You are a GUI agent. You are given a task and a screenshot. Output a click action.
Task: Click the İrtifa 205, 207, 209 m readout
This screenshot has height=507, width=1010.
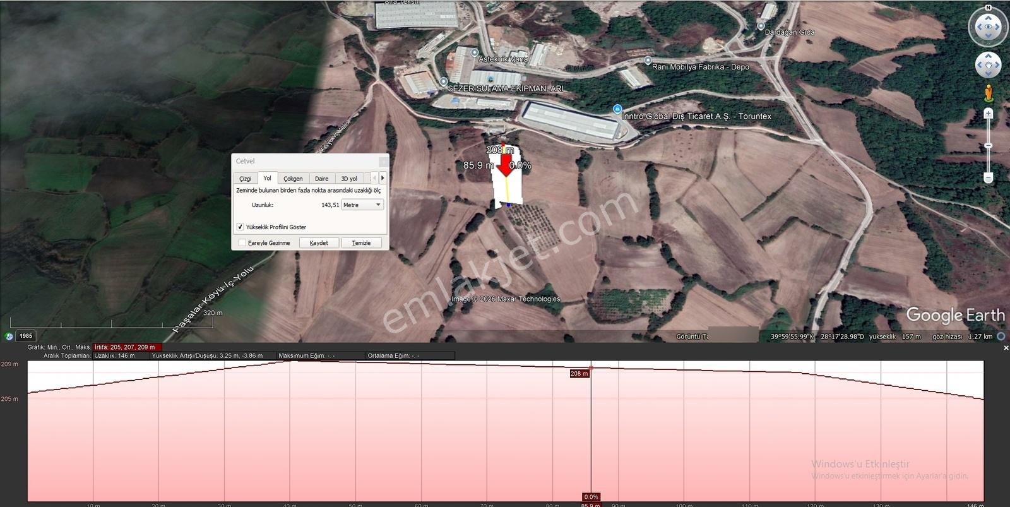[x=128, y=347]
